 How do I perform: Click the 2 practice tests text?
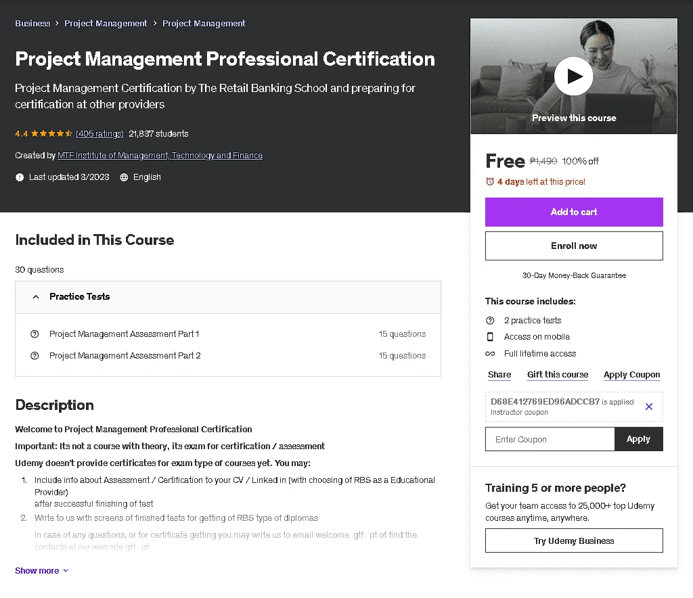[533, 320]
